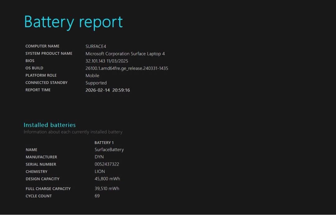The height and width of the screenshot is (215, 336).
Task: Click the COMPUTER NAME label
Action: point(42,46)
